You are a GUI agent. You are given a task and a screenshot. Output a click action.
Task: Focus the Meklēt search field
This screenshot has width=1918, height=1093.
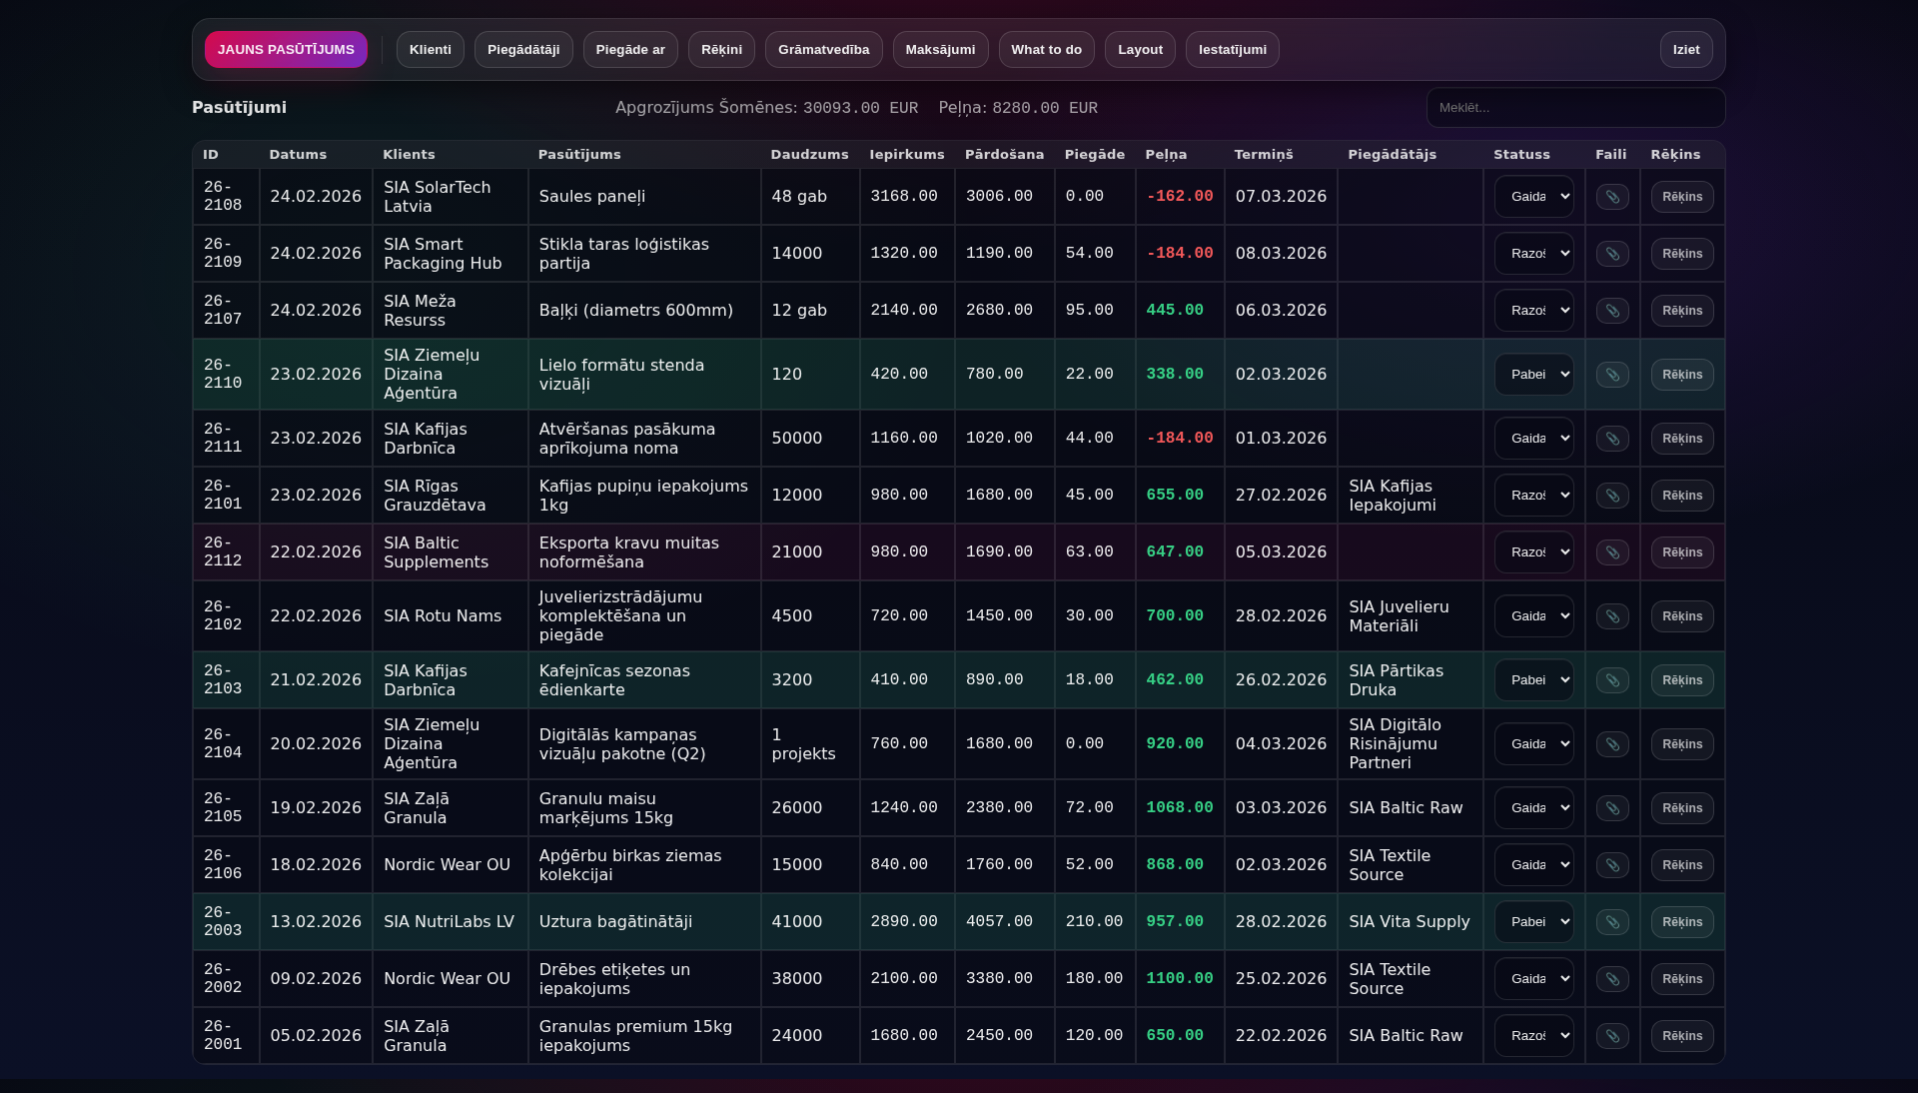[1575, 108]
